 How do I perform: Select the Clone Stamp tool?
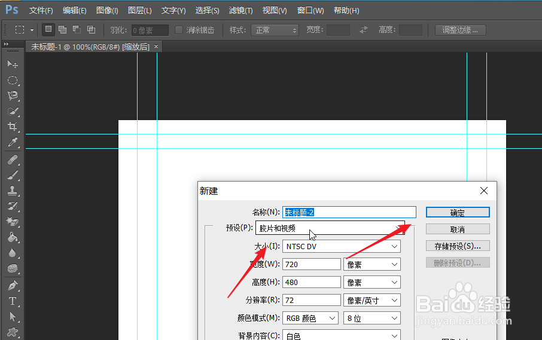pos(13,191)
